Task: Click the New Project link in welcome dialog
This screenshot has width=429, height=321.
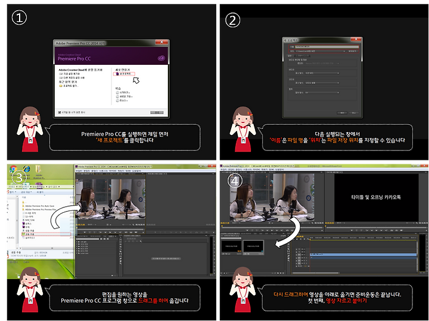Action: (125, 74)
